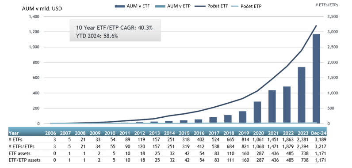This screenshot has height=168, width=352.
Task: Click the Dec-24 column header
Action: [x=318, y=133]
